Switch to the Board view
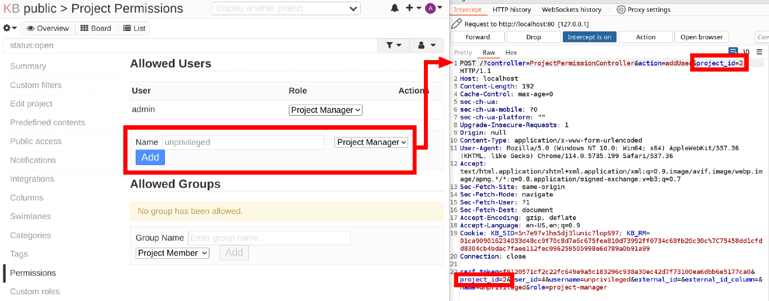The width and height of the screenshot is (769, 301). [x=96, y=28]
